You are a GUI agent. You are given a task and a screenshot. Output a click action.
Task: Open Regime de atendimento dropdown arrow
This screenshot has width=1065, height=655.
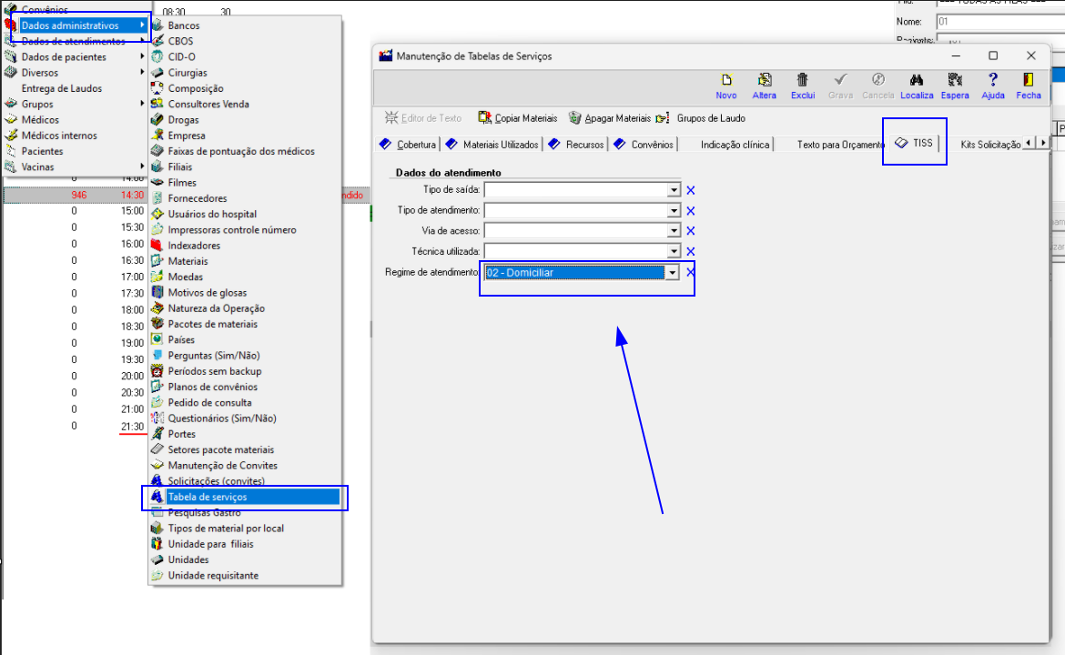pyautogui.click(x=673, y=273)
